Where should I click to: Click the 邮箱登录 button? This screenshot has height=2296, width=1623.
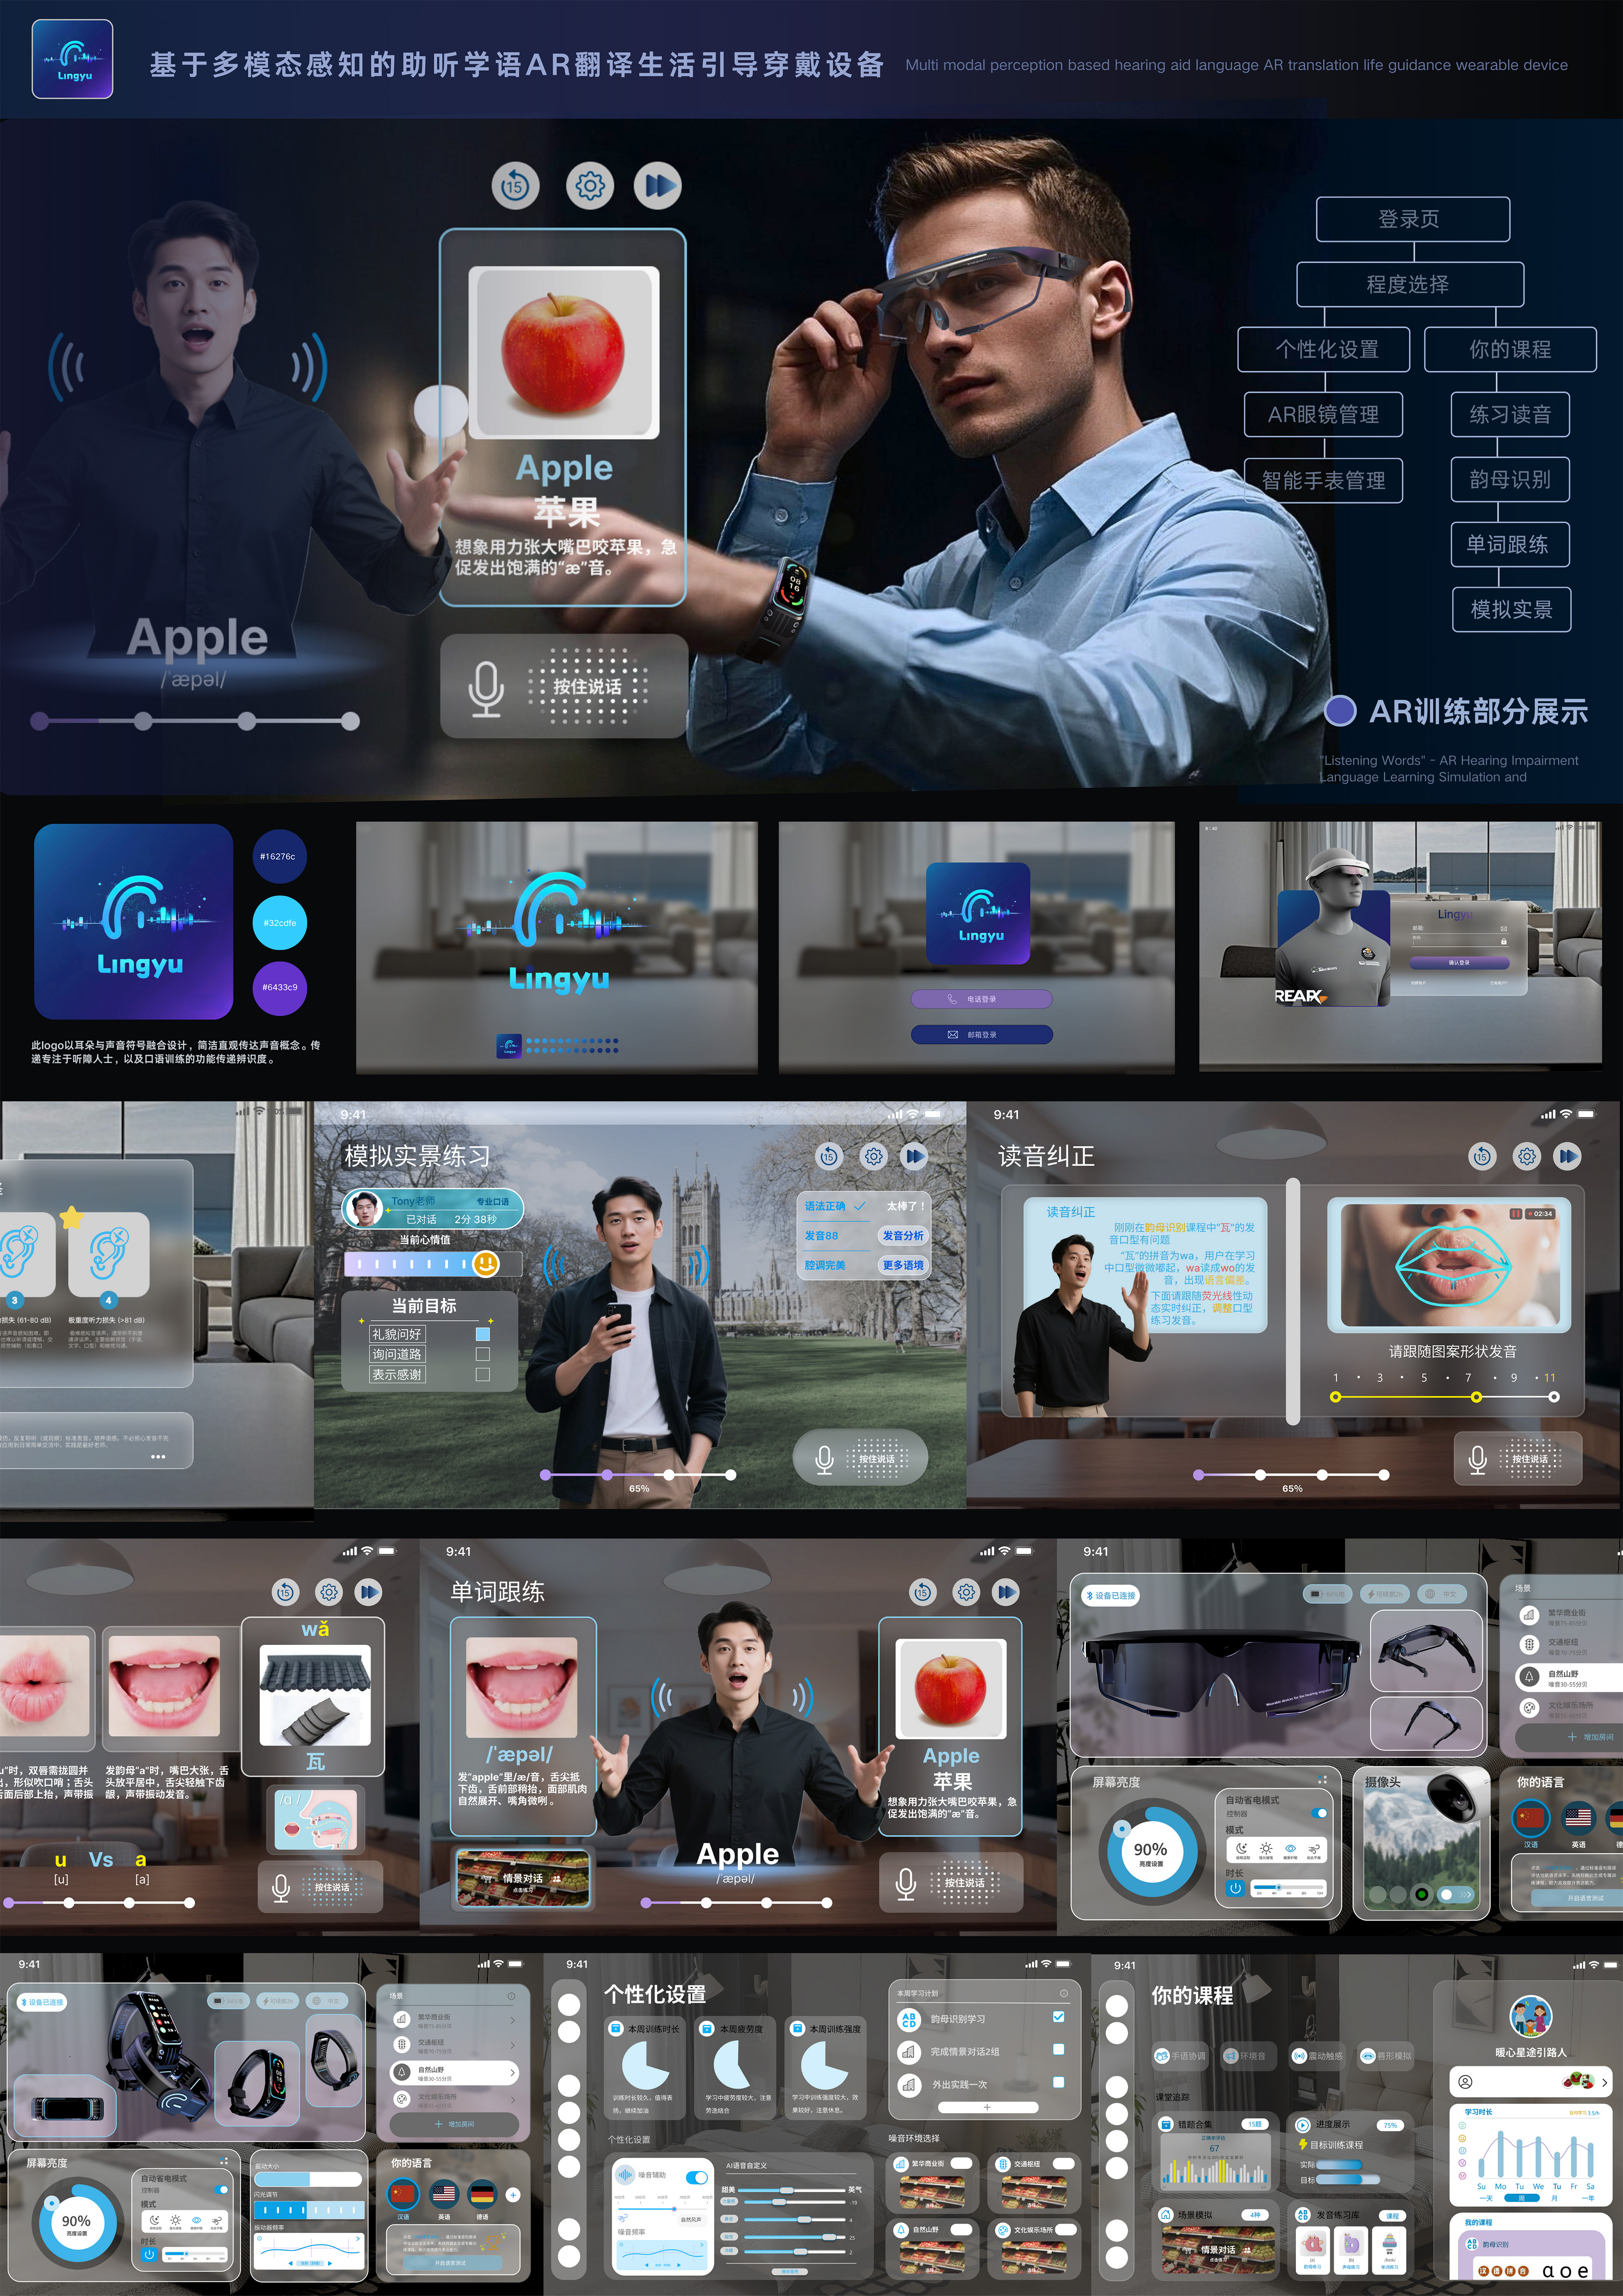coord(981,1035)
